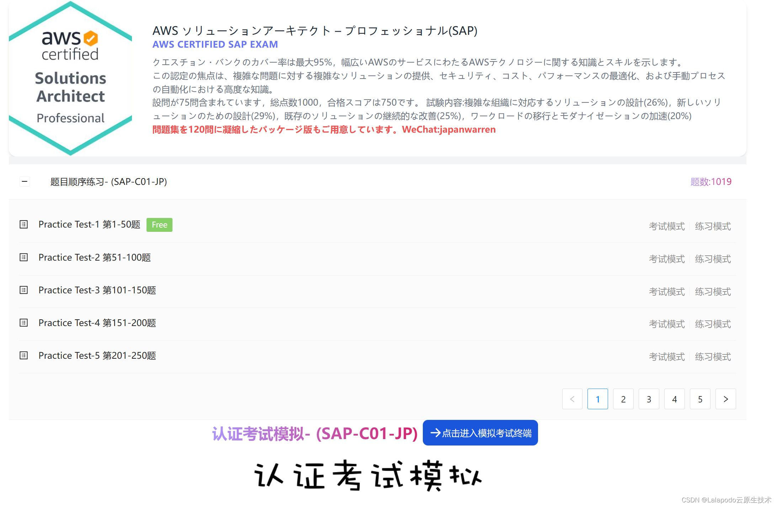Click the 题数:1019 count
Screen dimensions: 777x507
(711, 182)
